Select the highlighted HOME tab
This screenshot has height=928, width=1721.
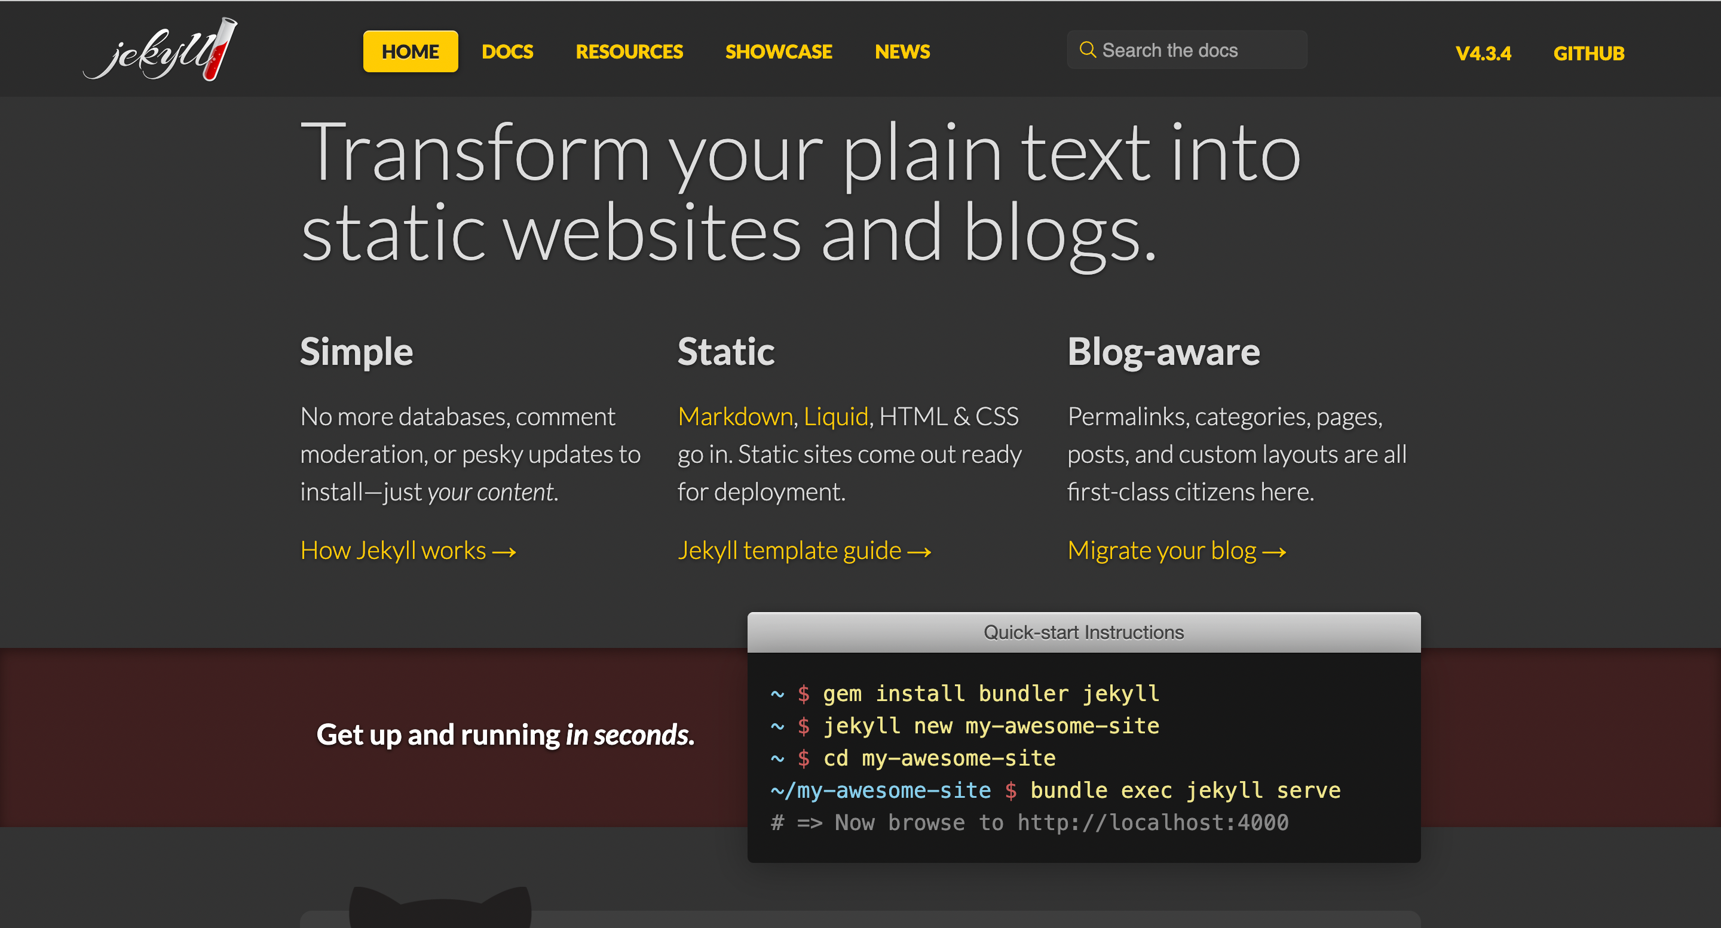click(x=409, y=51)
